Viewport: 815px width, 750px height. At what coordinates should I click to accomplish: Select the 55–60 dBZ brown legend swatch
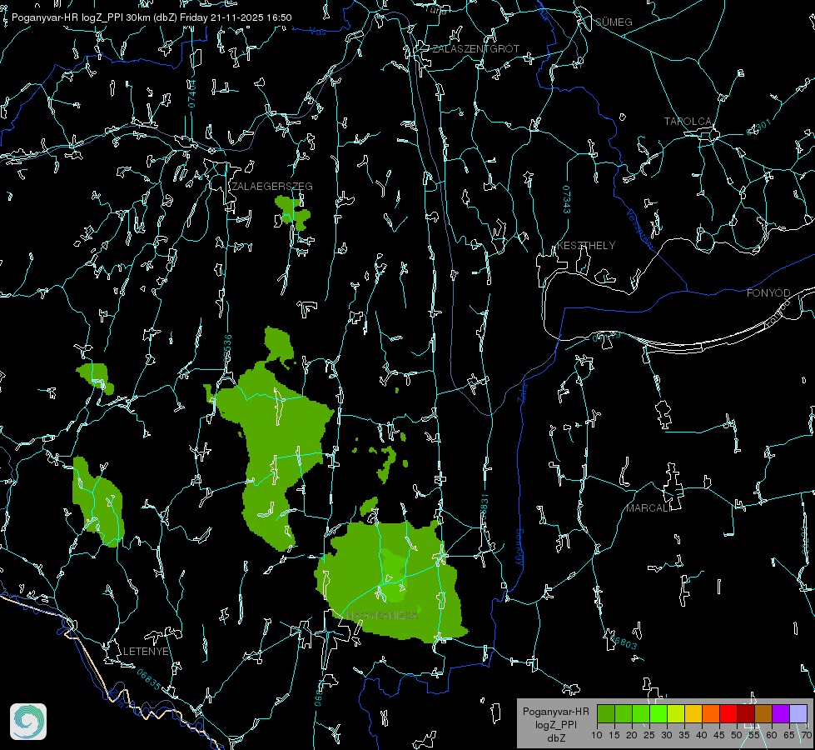tap(763, 713)
